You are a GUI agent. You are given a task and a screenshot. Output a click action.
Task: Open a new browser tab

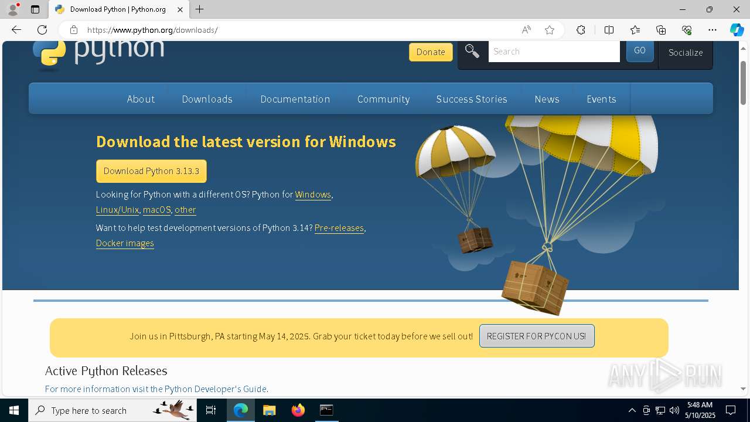[200, 9]
